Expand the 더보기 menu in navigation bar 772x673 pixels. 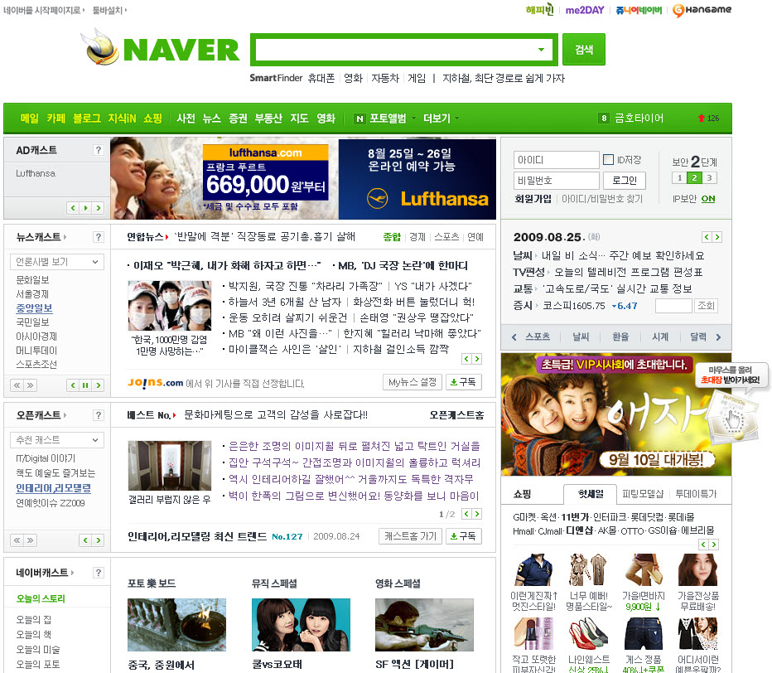pyautogui.click(x=440, y=119)
